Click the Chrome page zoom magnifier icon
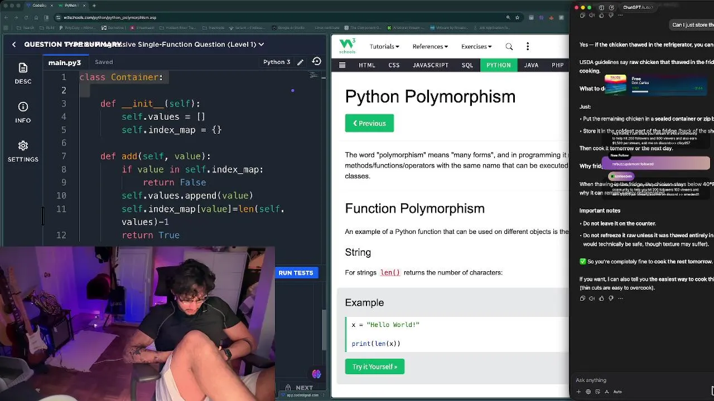The image size is (714, 401). click(508, 17)
